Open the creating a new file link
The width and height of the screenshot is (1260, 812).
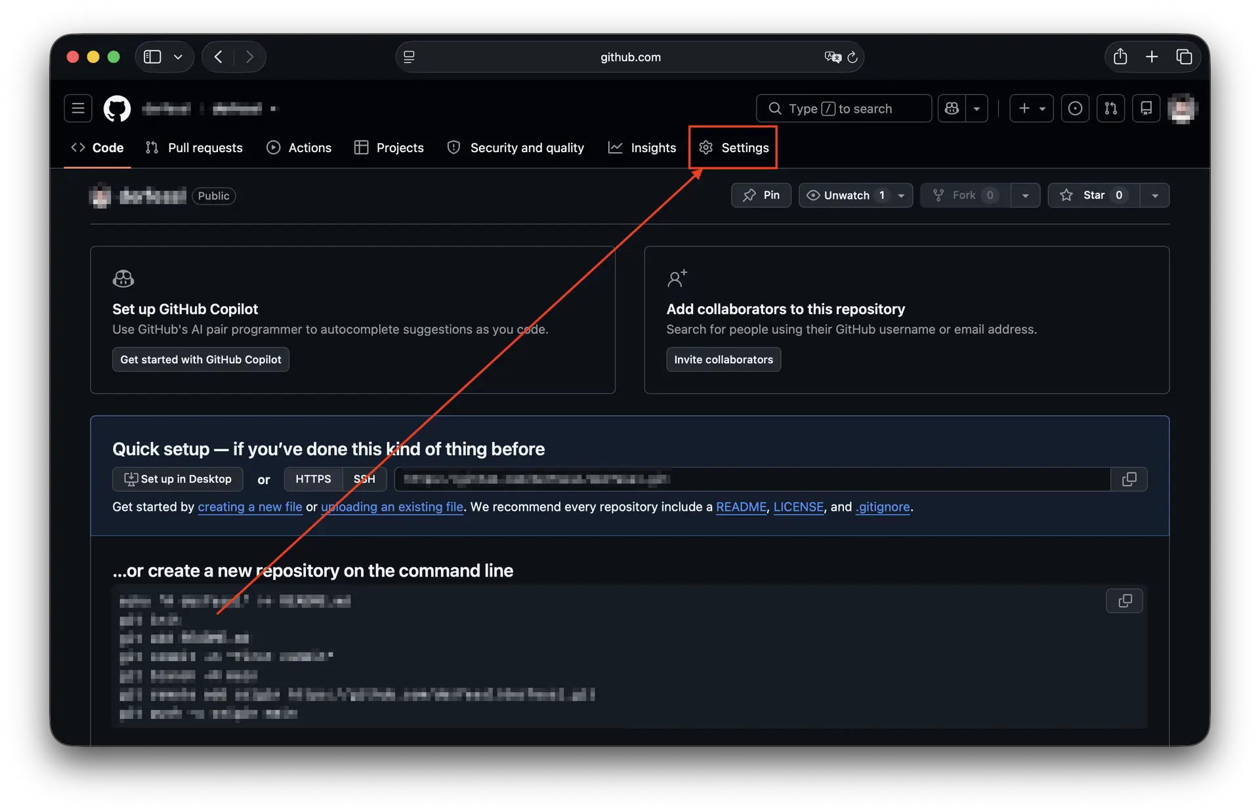click(x=250, y=506)
